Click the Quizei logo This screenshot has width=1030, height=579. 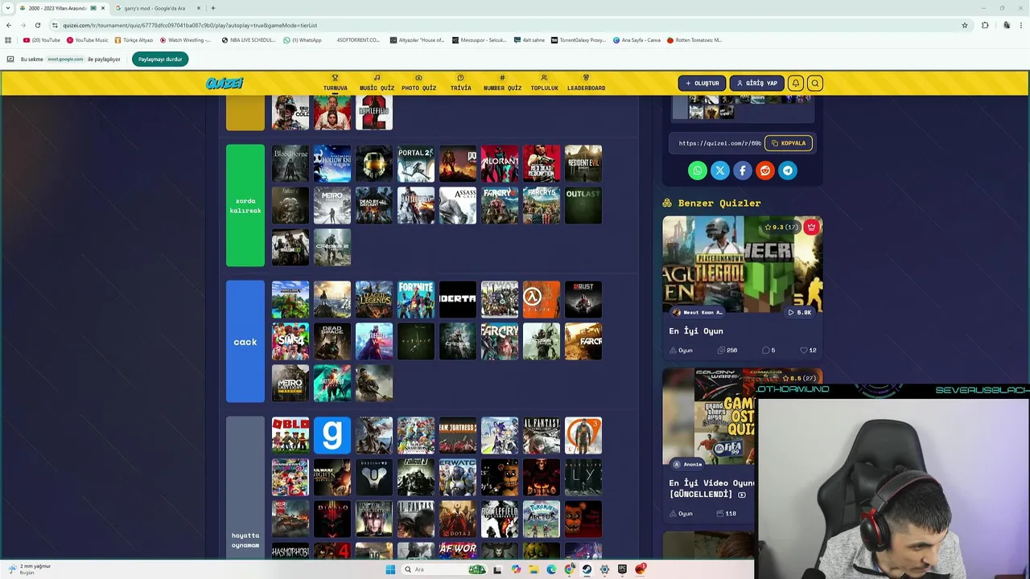click(224, 83)
